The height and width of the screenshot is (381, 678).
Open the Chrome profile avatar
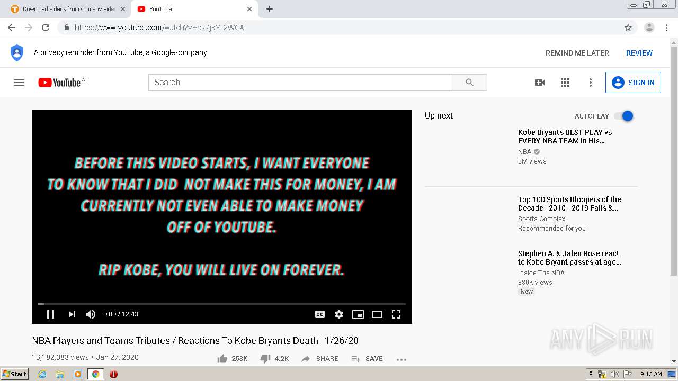[649, 28]
